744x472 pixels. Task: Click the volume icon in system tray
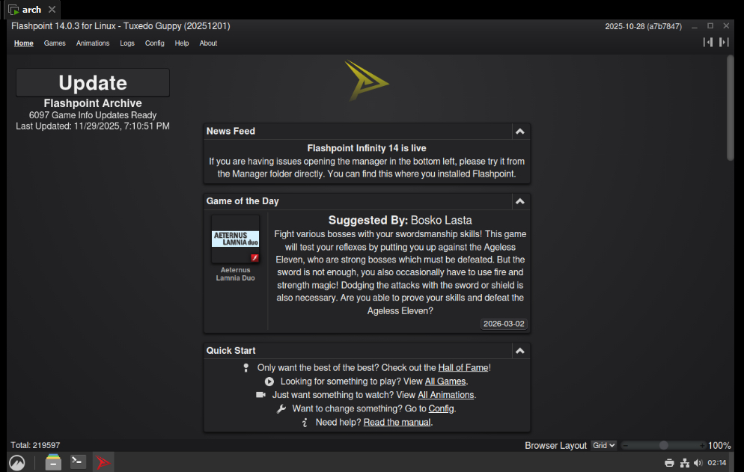698,463
